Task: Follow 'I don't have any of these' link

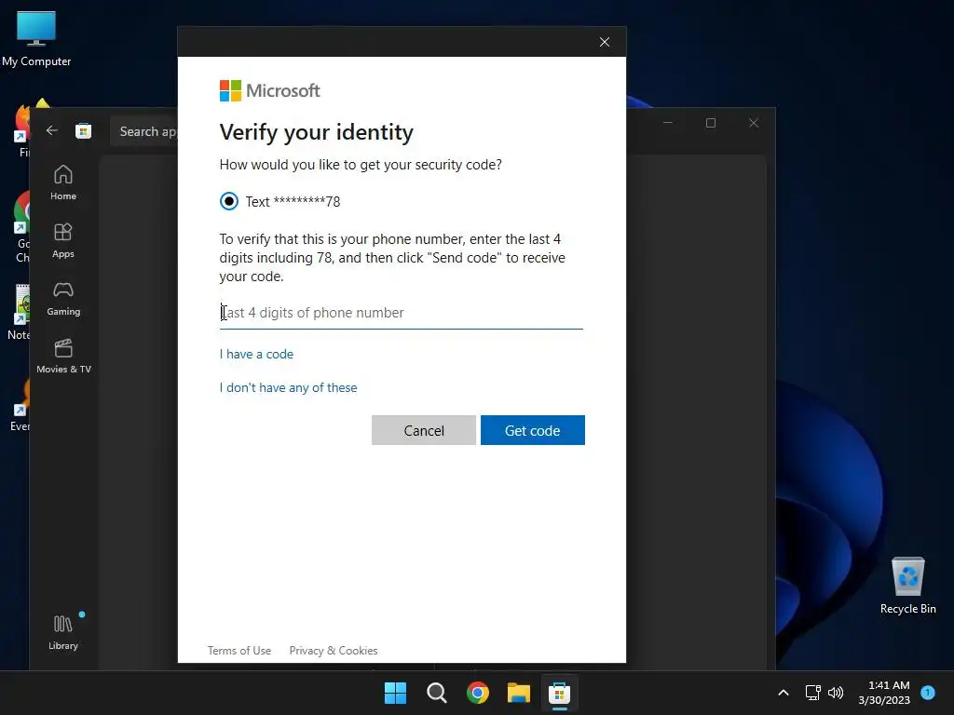Action: click(x=288, y=387)
